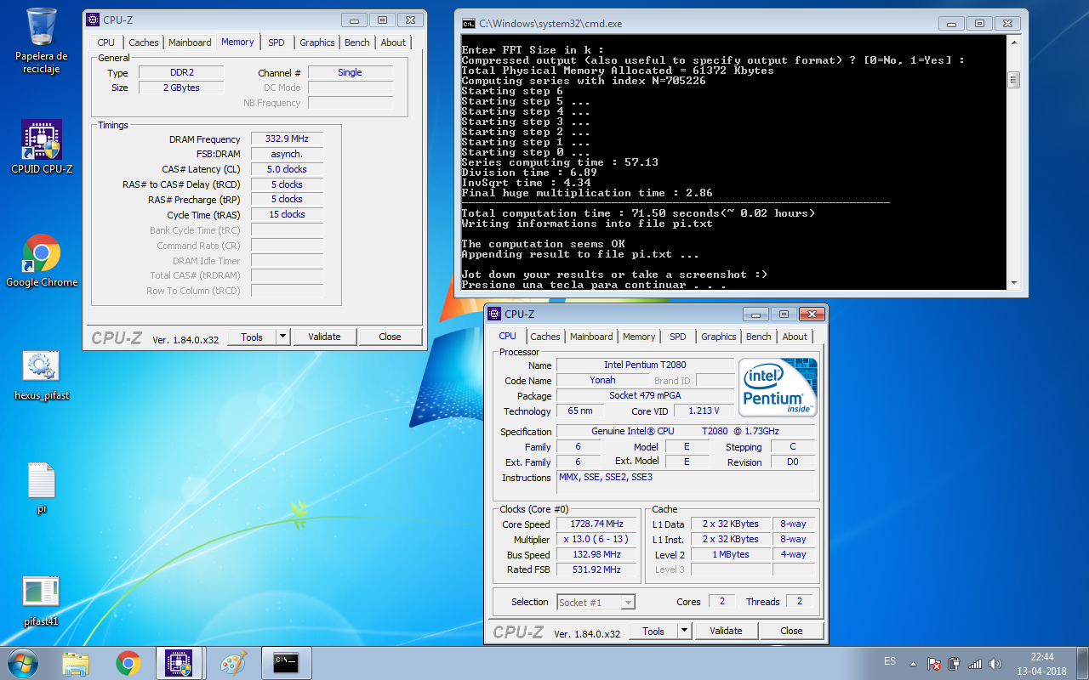This screenshot has height=680, width=1089.
Task: Click power plug tray icon
Action: (x=955, y=663)
